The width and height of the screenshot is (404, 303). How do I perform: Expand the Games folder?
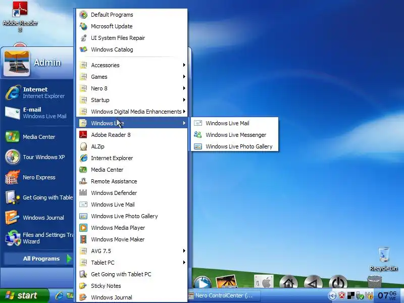[x=132, y=77]
